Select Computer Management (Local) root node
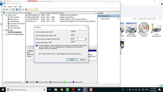The height and width of the screenshot is (92, 163). 15,13
